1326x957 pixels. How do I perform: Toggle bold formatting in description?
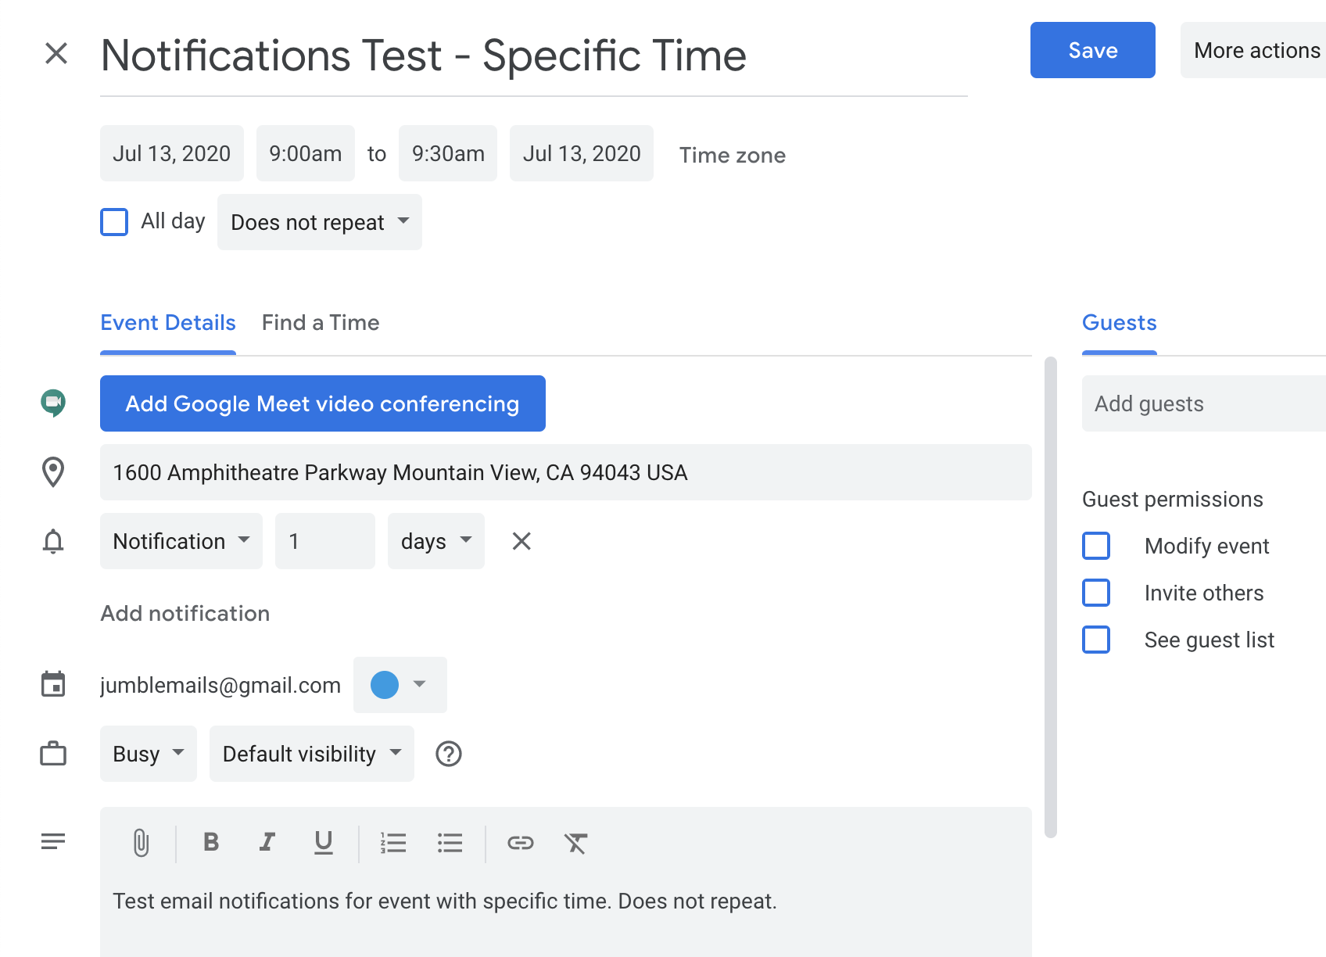coord(211,842)
